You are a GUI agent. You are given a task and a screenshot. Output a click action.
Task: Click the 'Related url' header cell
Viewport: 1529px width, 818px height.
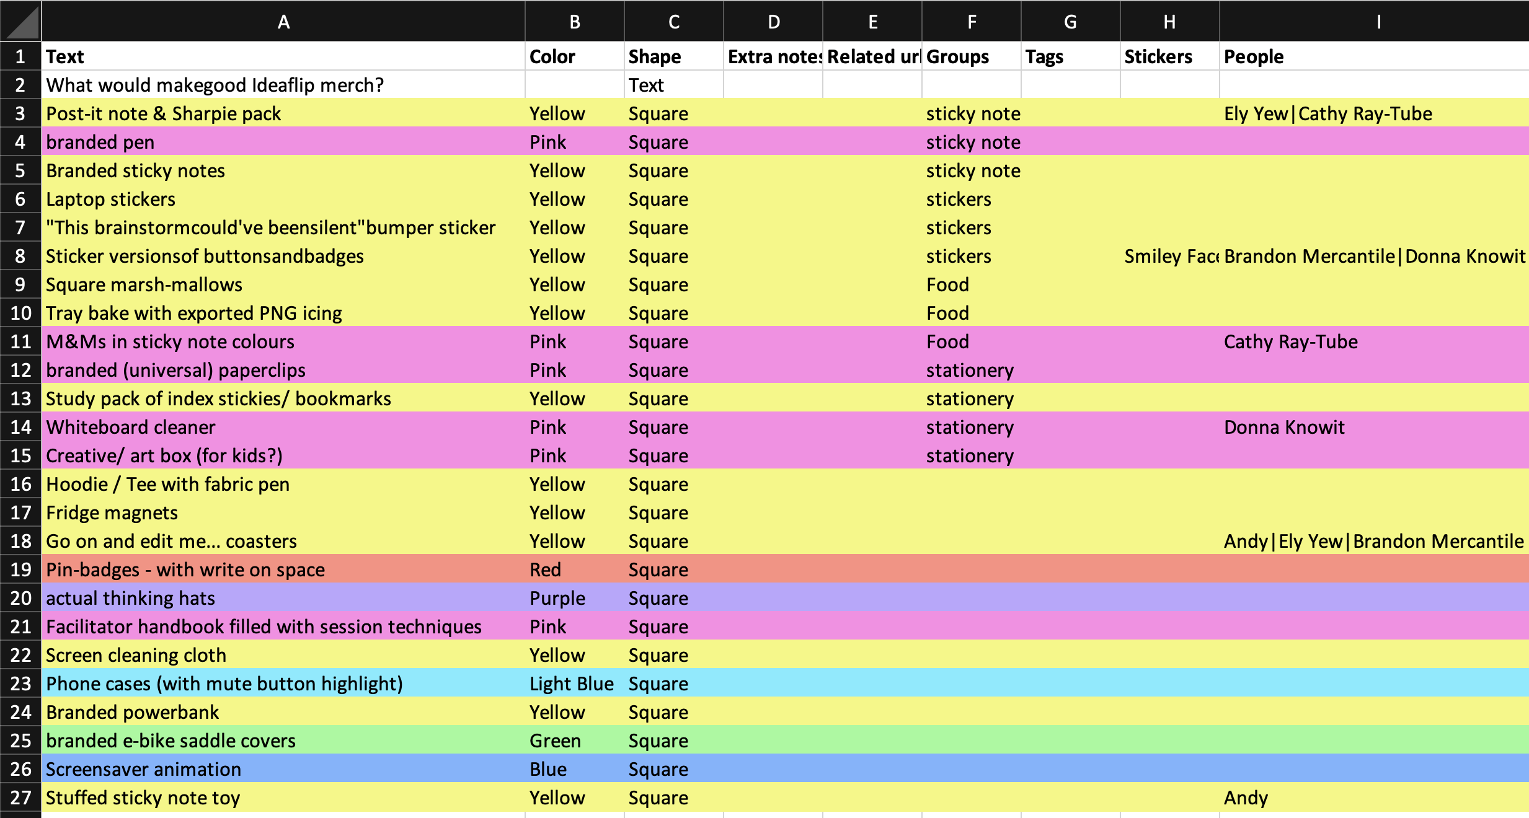pos(872,56)
